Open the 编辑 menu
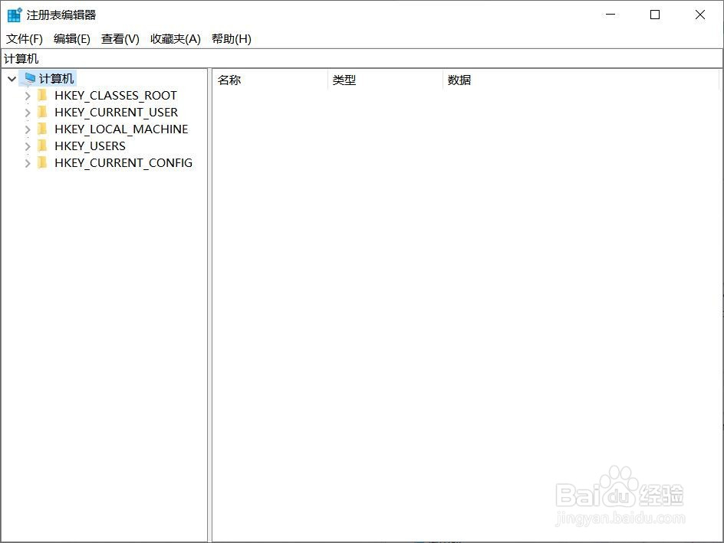The width and height of the screenshot is (724, 543). [x=71, y=38]
